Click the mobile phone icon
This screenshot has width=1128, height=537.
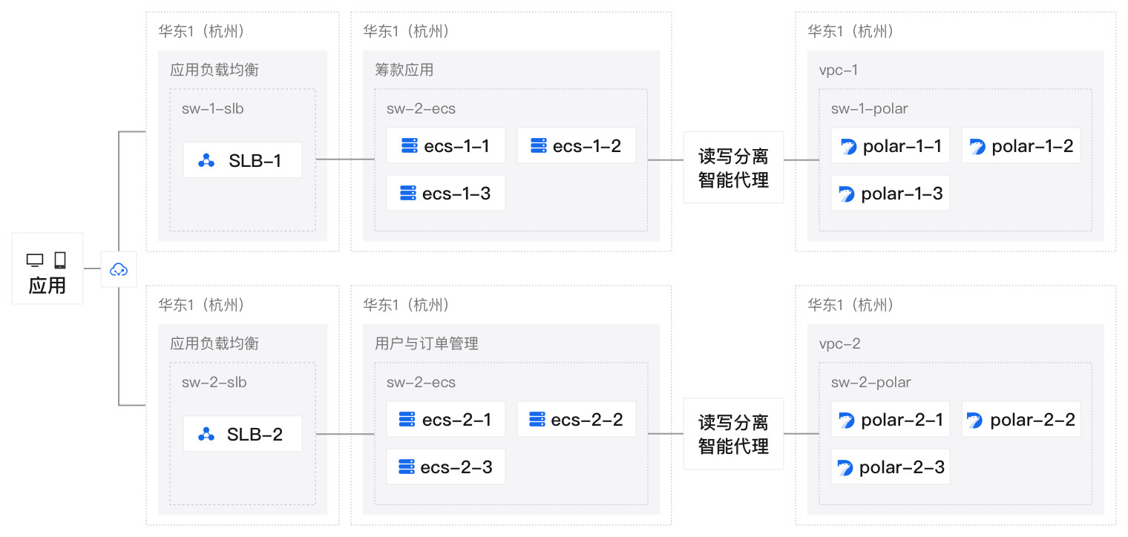(x=60, y=260)
